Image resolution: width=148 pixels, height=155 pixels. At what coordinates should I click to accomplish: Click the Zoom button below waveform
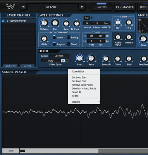[11, 151]
